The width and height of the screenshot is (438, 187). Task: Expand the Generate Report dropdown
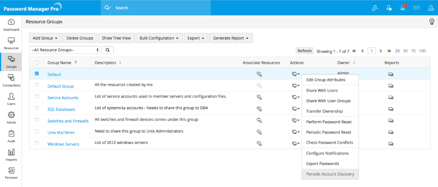click(x=231, y=38)
